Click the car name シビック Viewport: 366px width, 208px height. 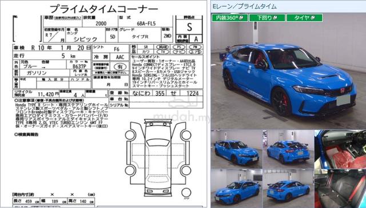[85, 39]
